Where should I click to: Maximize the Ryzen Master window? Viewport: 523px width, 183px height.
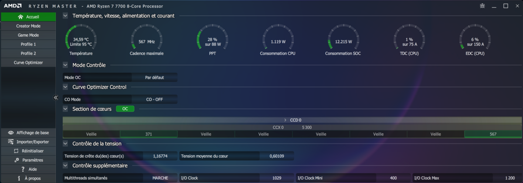[506, 6]
